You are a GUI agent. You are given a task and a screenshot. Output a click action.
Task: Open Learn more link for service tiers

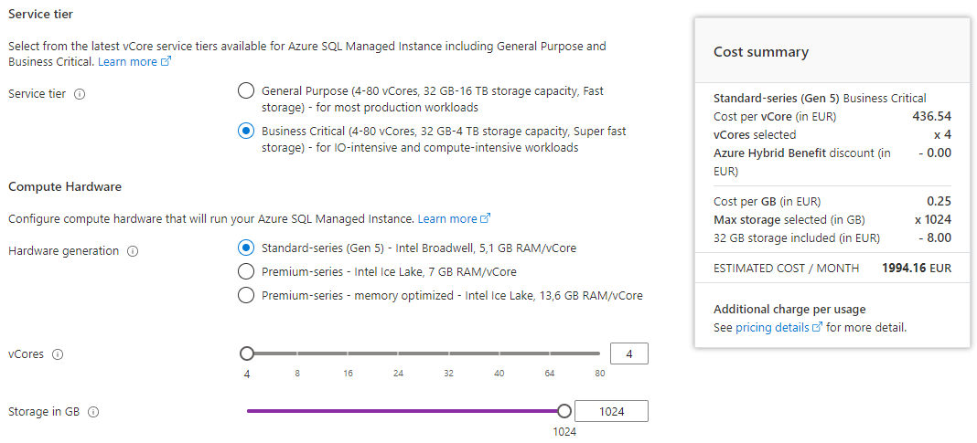point(134,61)
